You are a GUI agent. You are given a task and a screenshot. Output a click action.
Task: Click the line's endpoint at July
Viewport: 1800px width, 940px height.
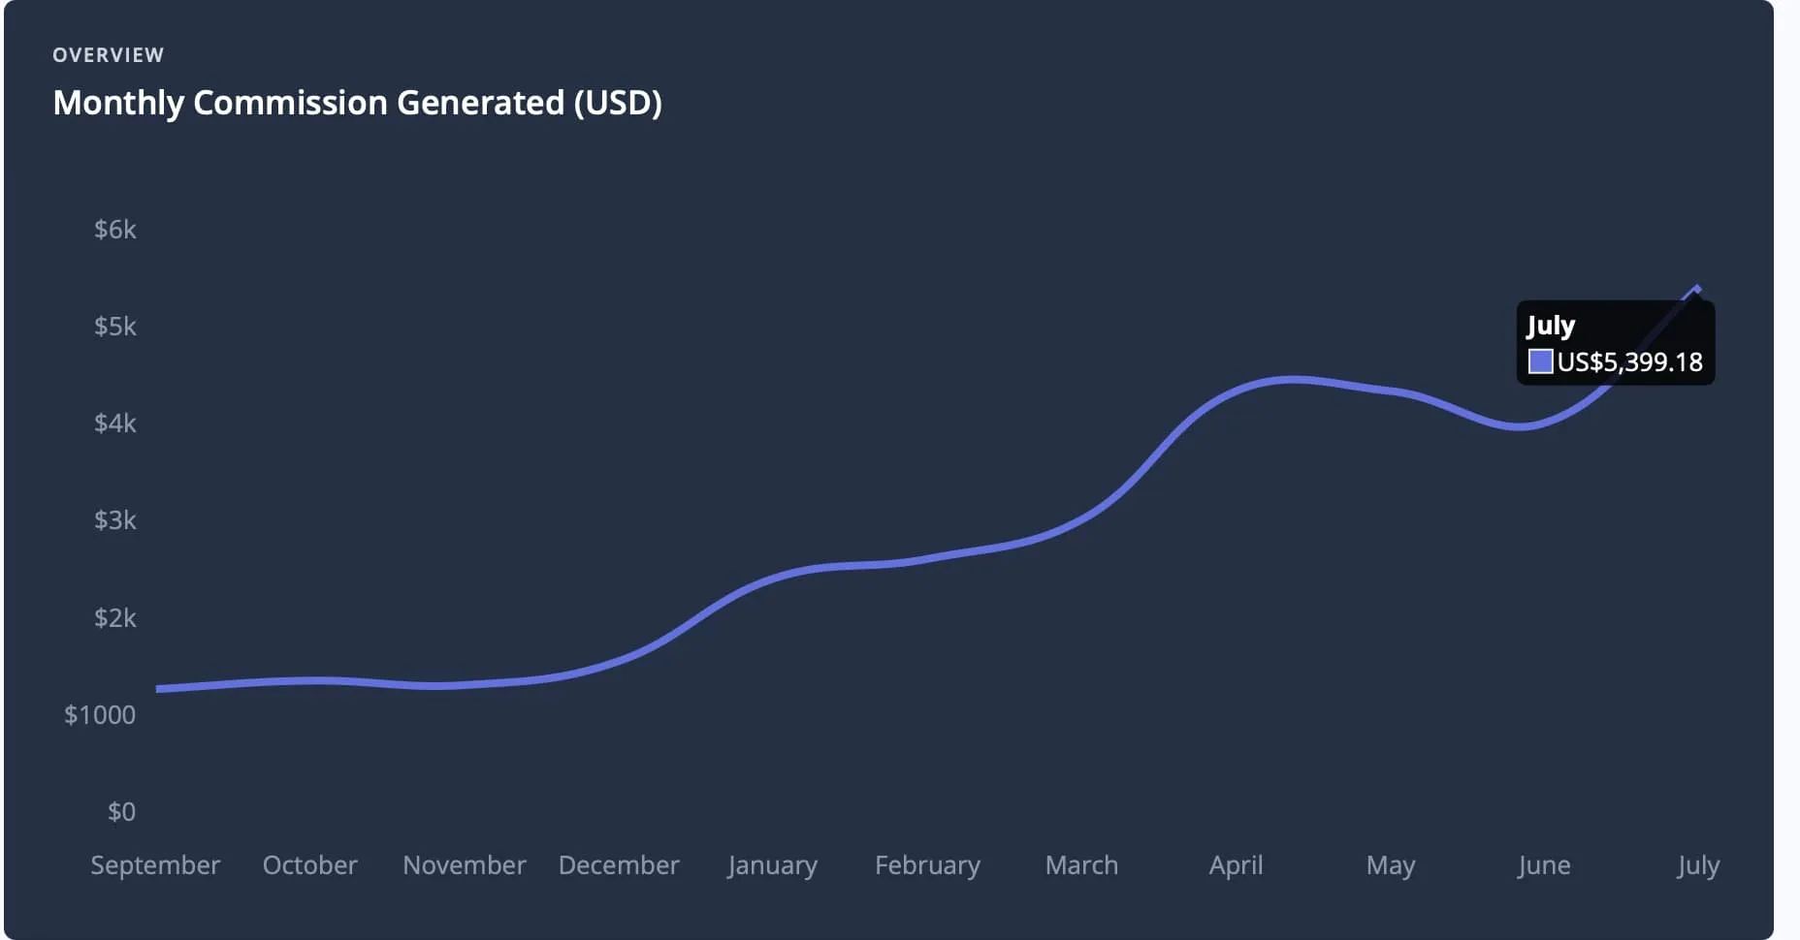pyautogui.click(x=1697, y=289)
